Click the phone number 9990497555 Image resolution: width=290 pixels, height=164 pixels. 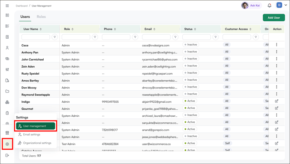point(110,102)
